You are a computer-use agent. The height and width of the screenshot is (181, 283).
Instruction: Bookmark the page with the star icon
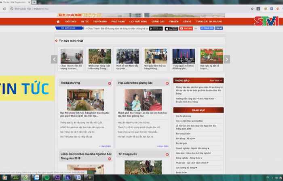[x=252, y=8]
